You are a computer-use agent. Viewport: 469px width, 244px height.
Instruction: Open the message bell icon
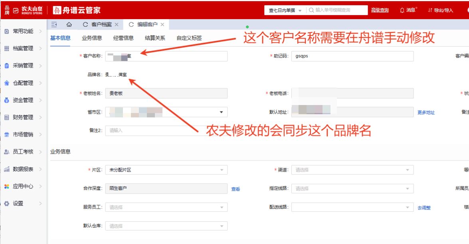[x=402, y=10]
